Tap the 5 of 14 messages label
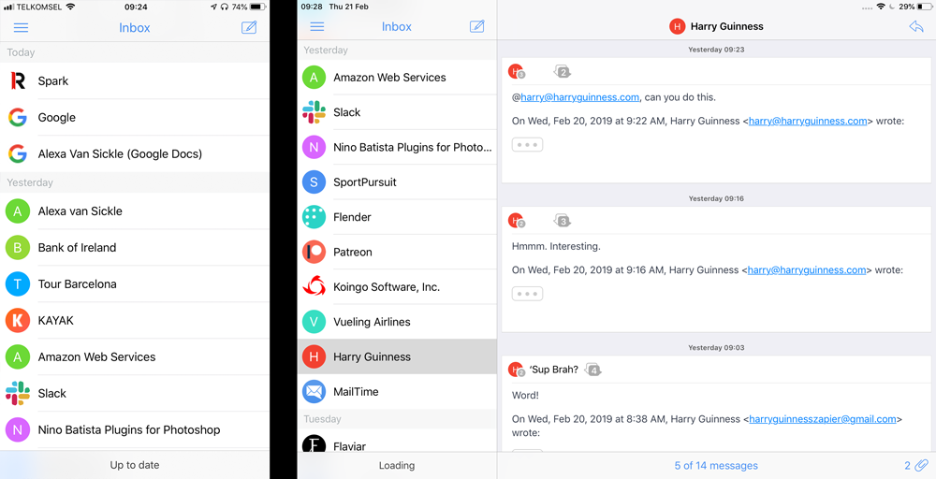Screen dimensions: 936x479 click(716, 465)
